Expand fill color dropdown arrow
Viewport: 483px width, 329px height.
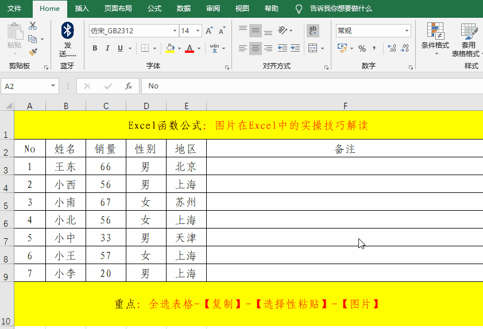(x=179, y=48)
